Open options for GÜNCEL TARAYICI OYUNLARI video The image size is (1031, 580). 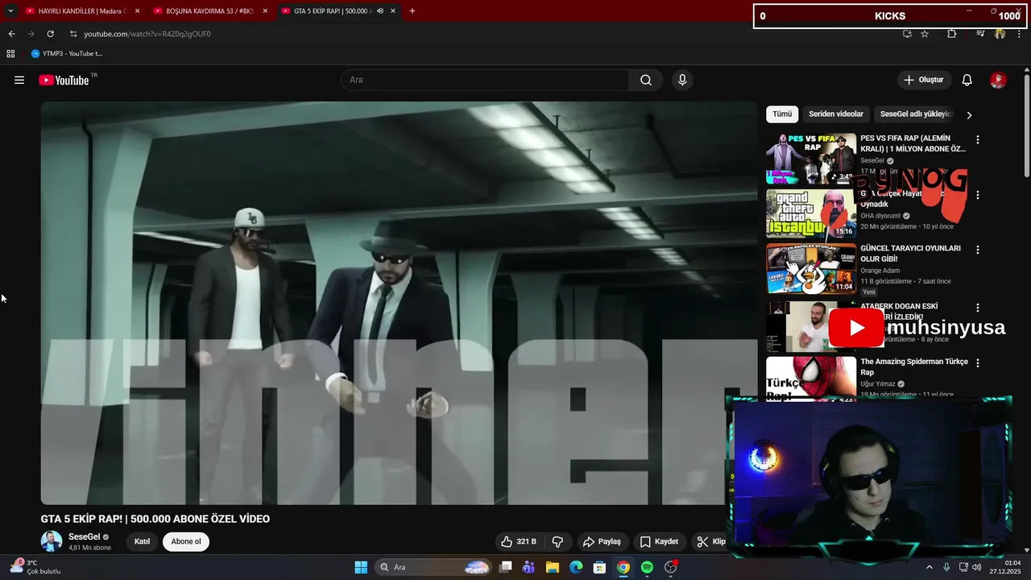(978, 250)
